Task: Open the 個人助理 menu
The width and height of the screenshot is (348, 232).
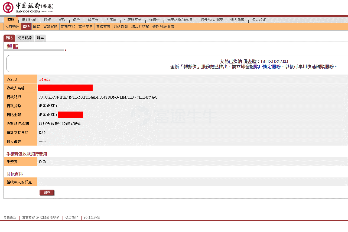Action: coord(237,20)
